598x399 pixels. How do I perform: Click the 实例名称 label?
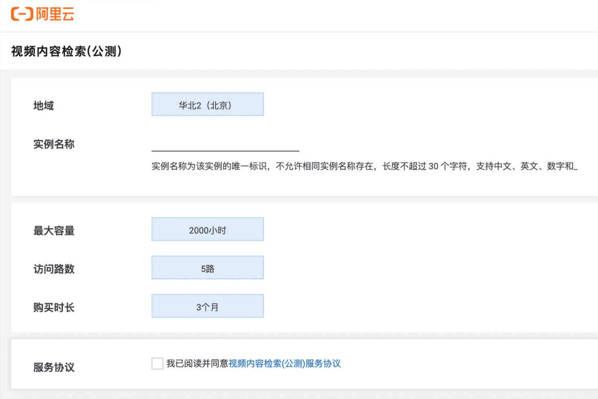click(x=54, y=144)
